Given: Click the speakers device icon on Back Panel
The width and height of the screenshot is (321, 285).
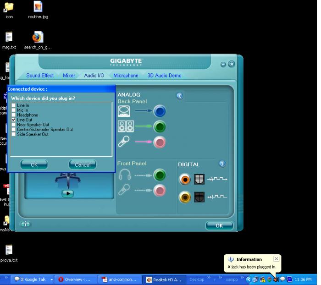Looking at the screenshot, I should 126,126.
